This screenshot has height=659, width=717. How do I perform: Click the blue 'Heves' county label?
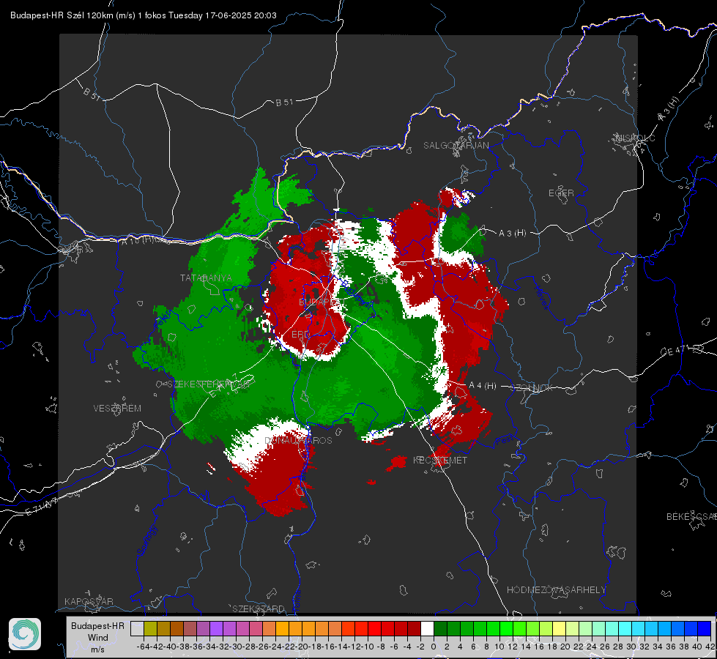coord(542,297)
